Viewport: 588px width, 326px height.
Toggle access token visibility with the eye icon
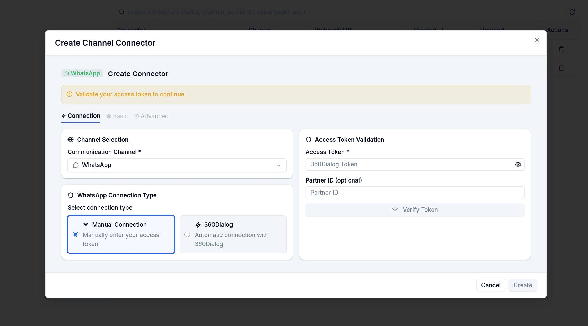pos(518,165)
